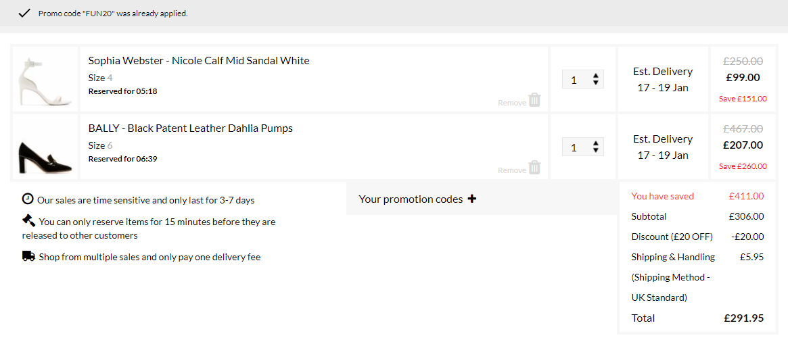
Task: Click Remove text for Sophia Webster sandal
Action: (512, 103)
